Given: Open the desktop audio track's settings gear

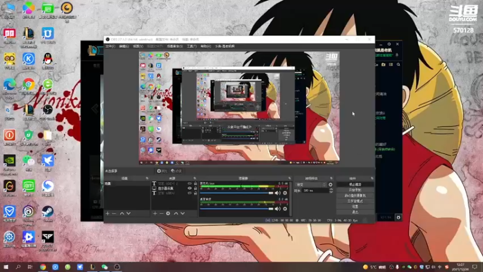Looking at the screenshot, I should pyautogui.click(x=285, y=209).
